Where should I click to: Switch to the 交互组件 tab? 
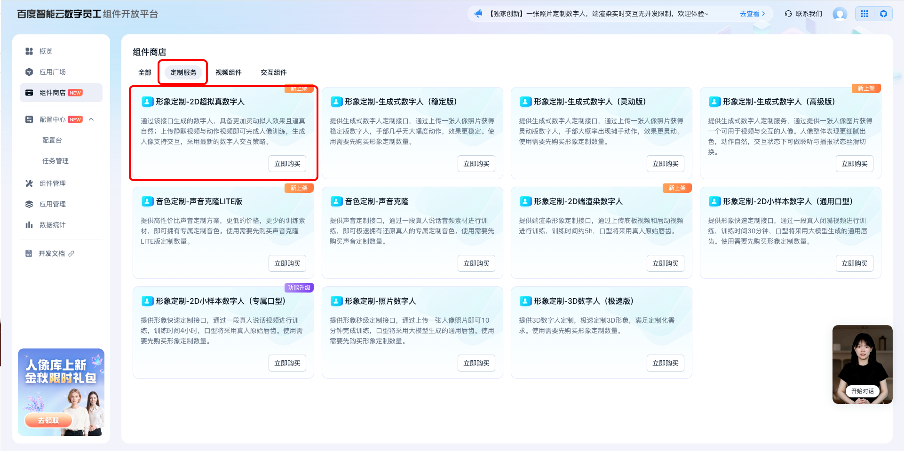tap(273, 72)
